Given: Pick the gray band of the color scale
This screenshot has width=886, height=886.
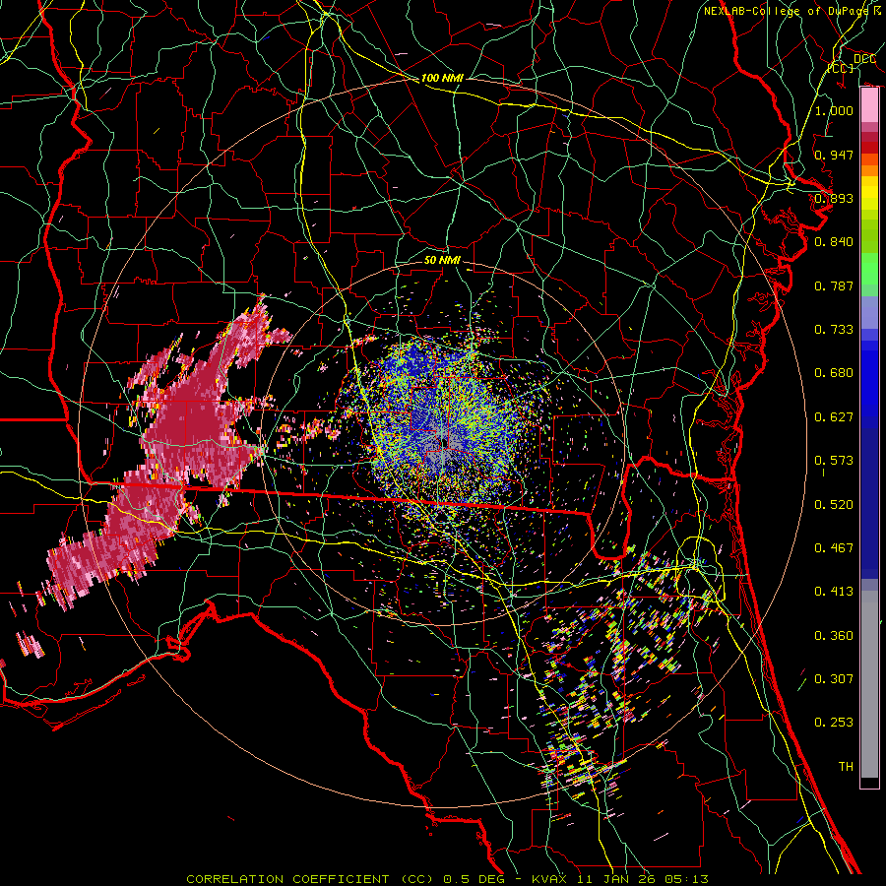Looking at the screenshot, I should pyautogui.click(x=869, y=684).
